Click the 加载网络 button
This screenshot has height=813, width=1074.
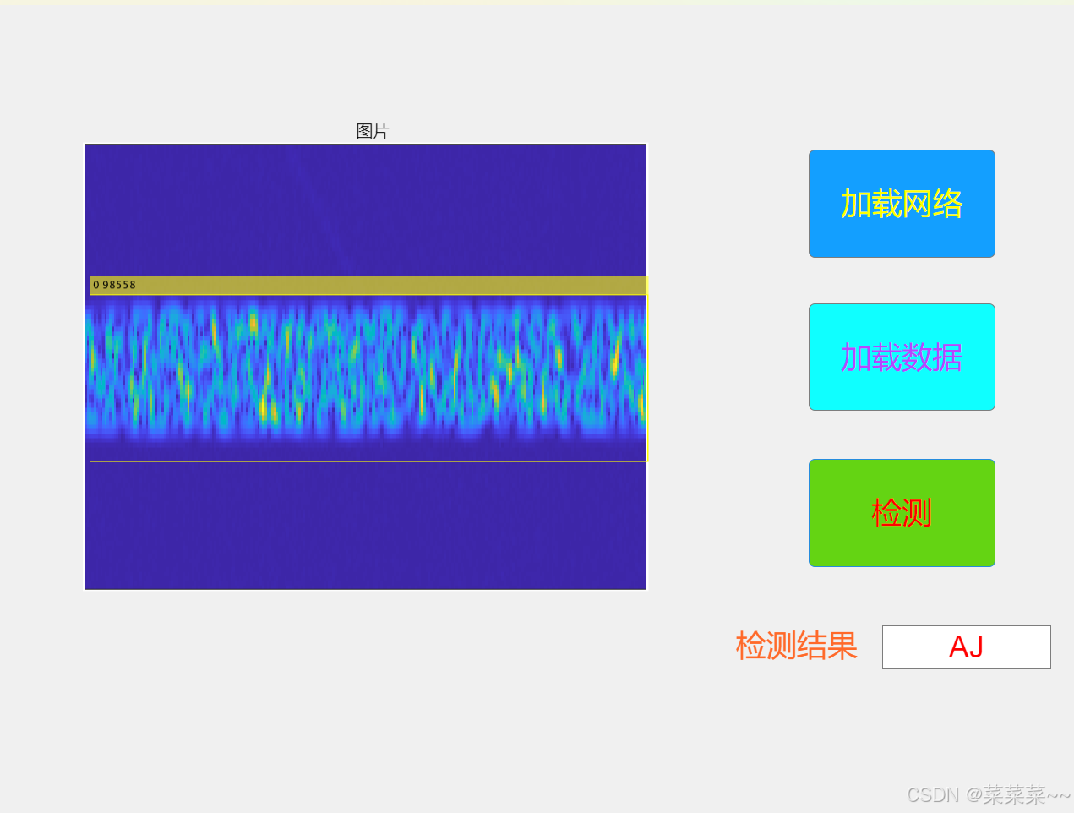[x=902, y=204]
